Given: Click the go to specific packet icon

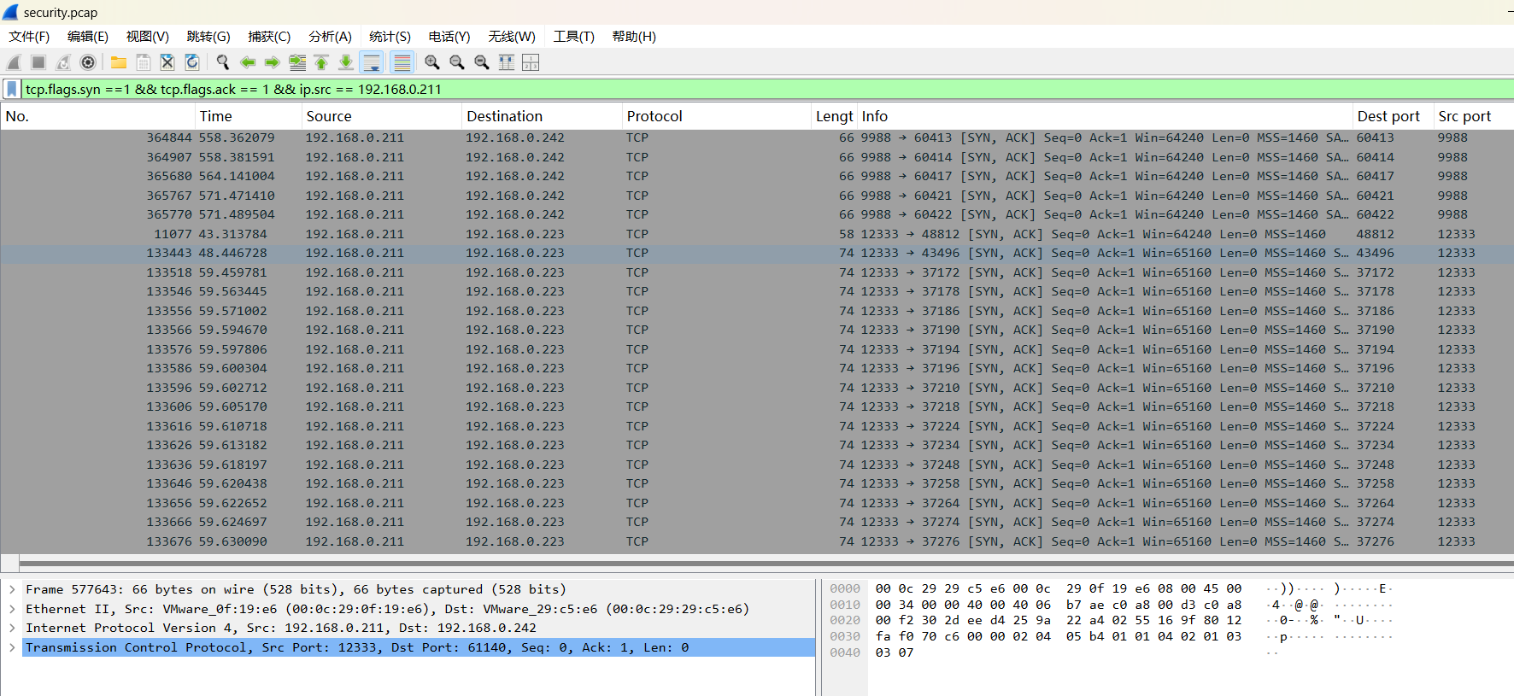Looking at the screenshot, I should tap(297, 62).
